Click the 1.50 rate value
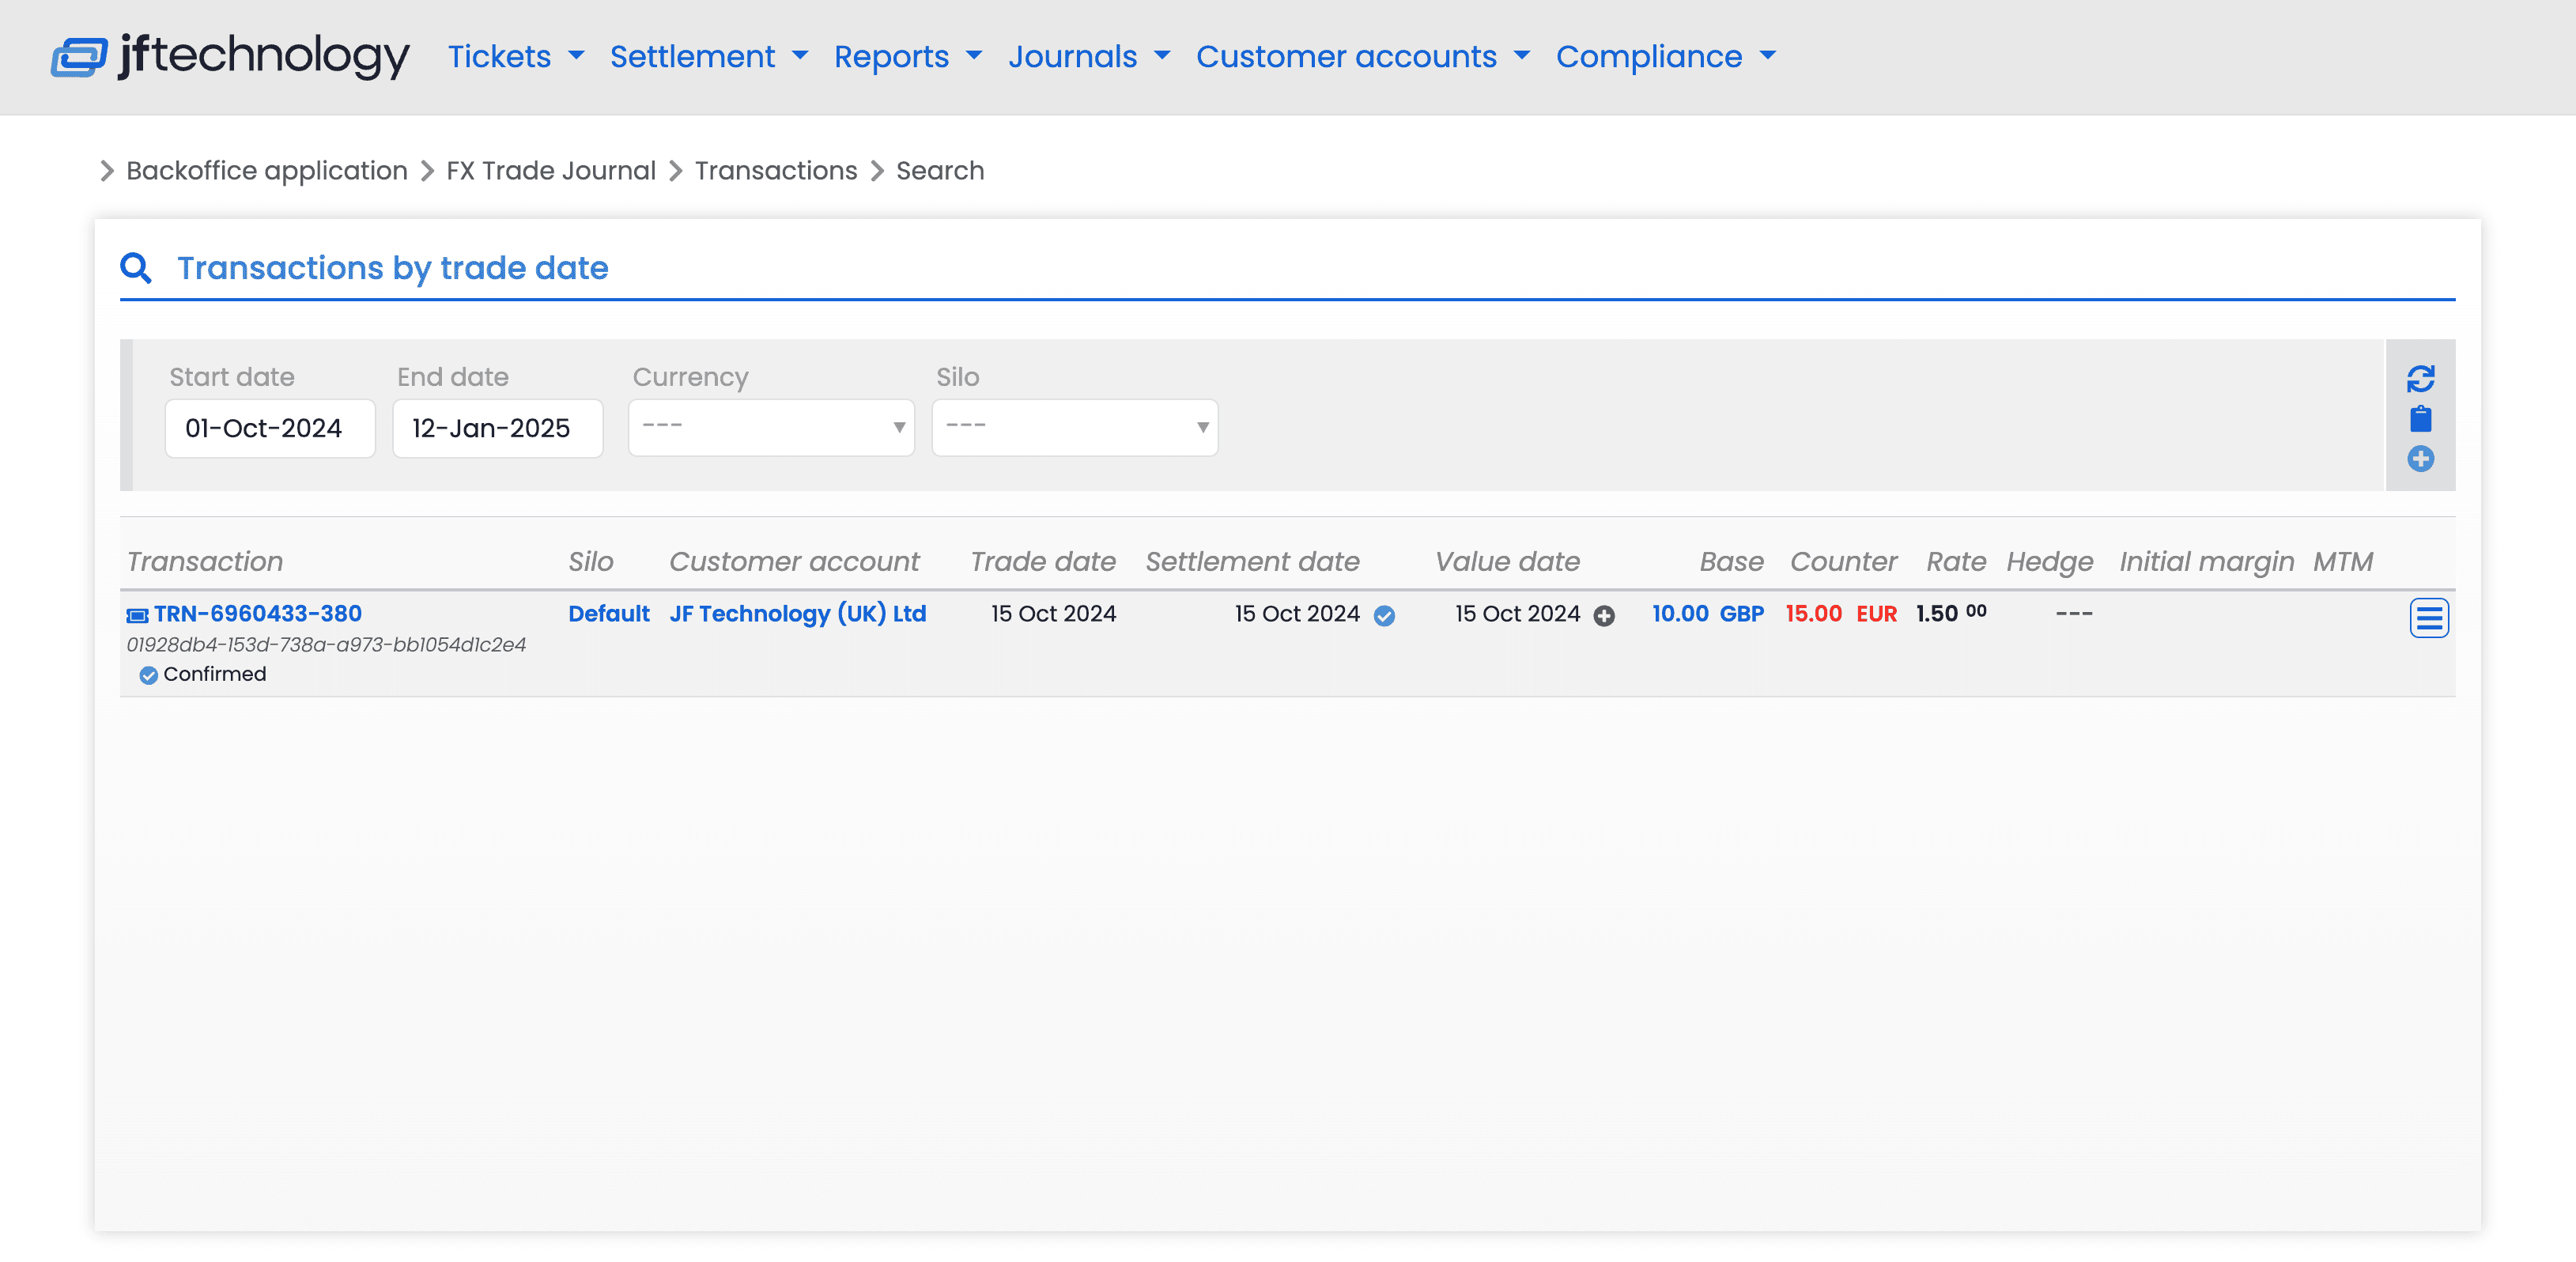Image resolution: width=2576 pixels, height=1262 pixels. [1951, 613]
